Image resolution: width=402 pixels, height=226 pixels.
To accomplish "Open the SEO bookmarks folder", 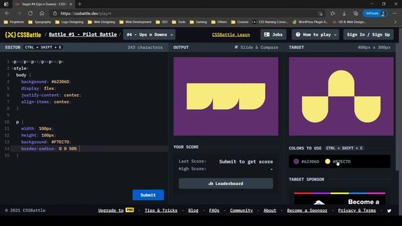I will point(162,22).
